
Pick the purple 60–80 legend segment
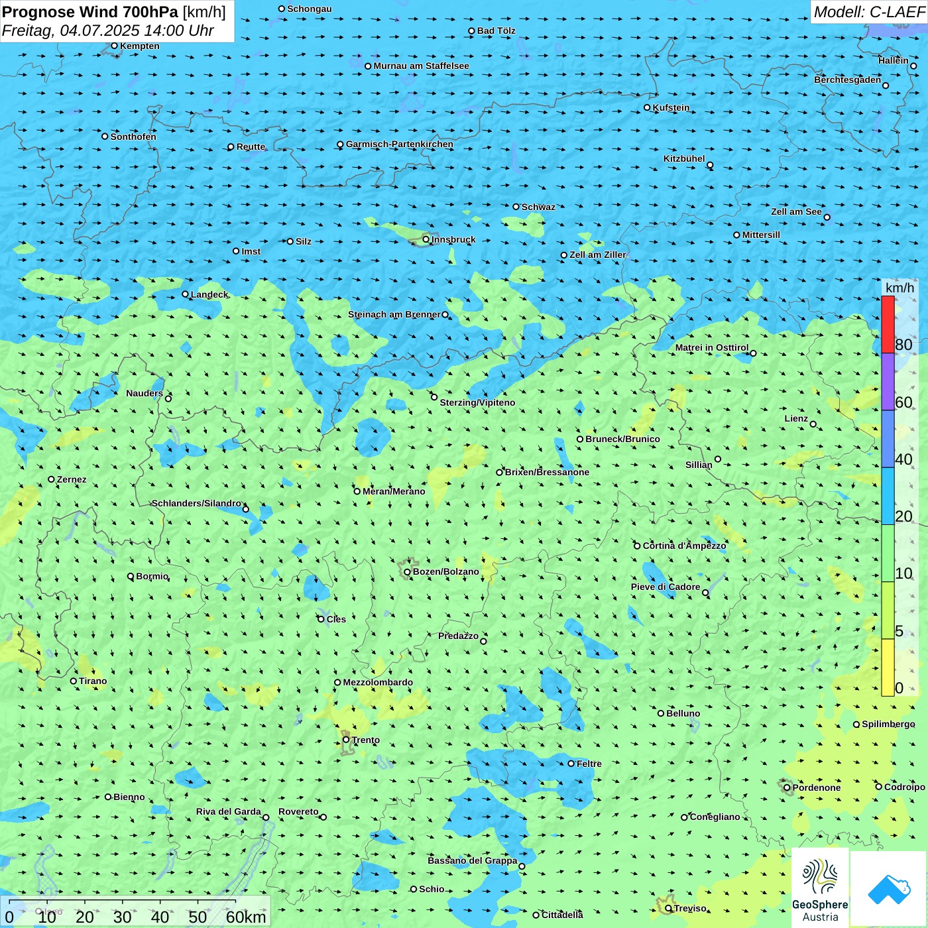(x=888, y=382)
